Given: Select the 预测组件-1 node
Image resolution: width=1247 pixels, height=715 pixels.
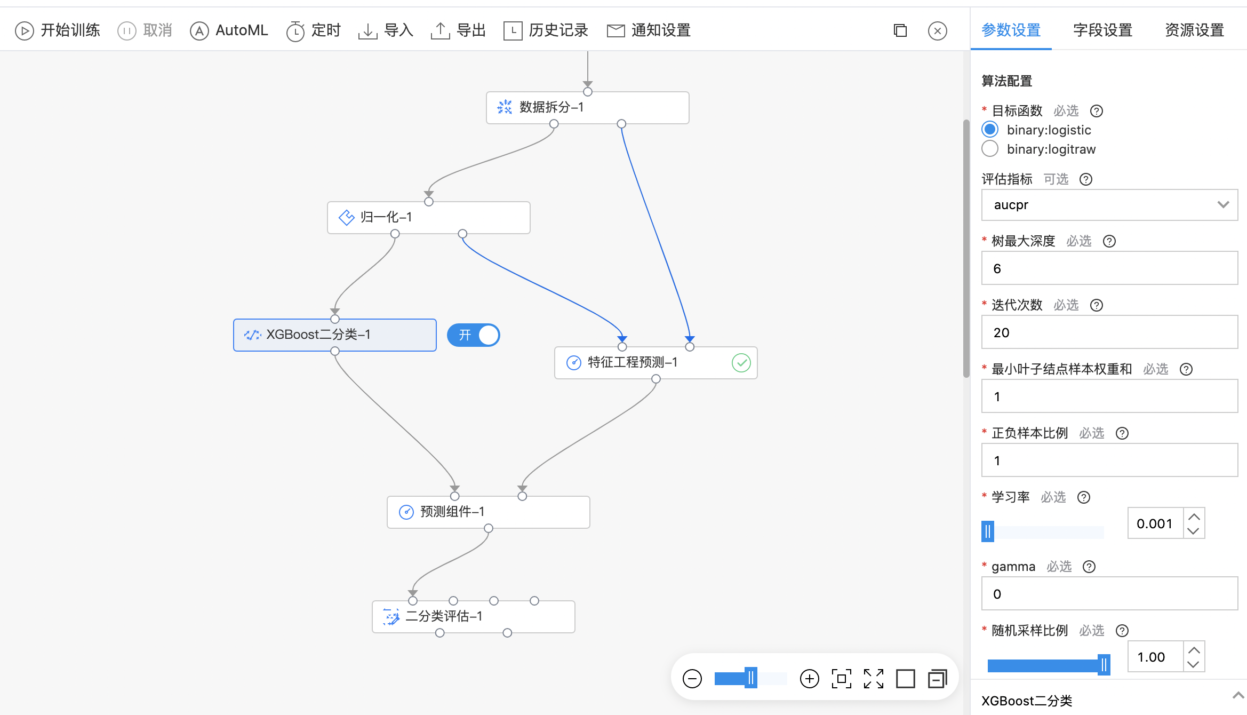Looking at the screenshot, I should pos(489,512).
